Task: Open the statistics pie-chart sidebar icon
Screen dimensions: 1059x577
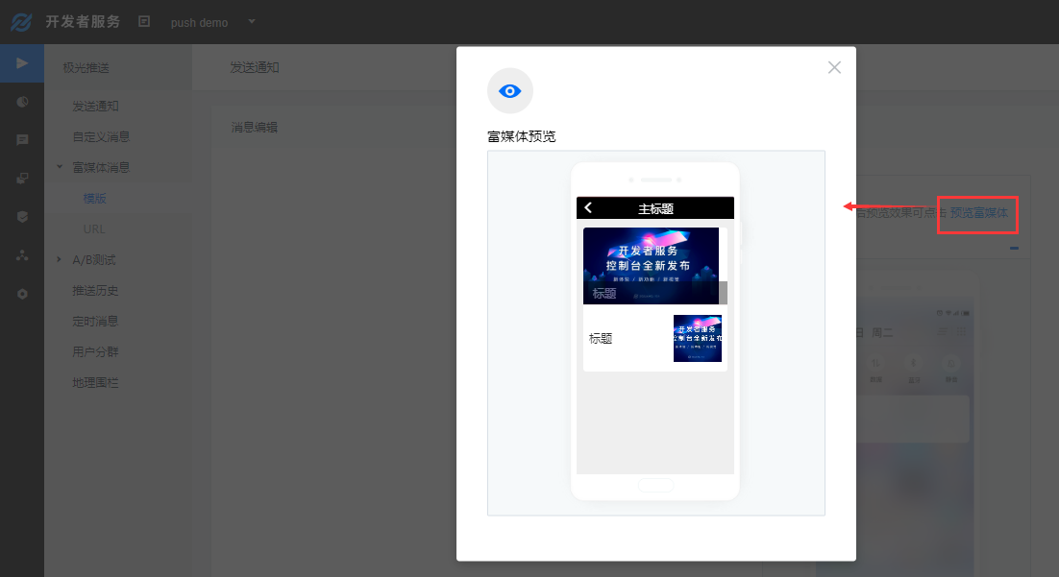Action: click(22, 102)
